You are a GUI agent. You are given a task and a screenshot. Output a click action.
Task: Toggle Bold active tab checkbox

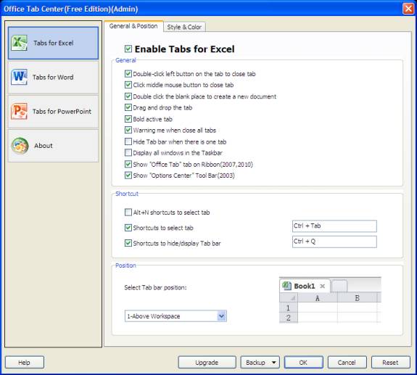coord(128,119)
